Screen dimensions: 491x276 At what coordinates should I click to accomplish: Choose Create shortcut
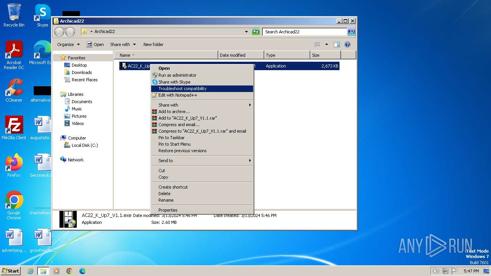click(202, 187)
